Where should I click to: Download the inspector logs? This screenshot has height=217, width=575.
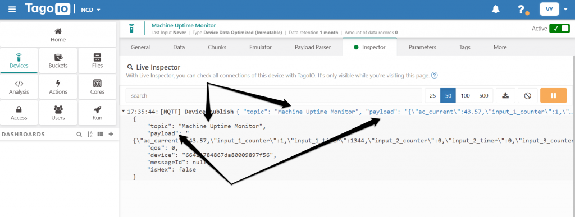506,95
